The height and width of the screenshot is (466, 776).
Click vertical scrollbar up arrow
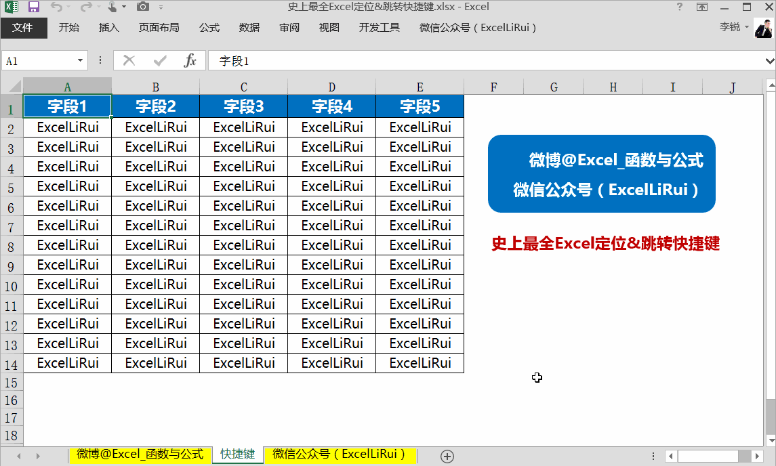point(771,85)
